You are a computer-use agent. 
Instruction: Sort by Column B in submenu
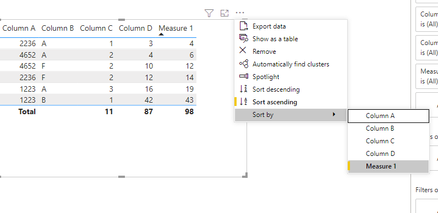[388, 128]
